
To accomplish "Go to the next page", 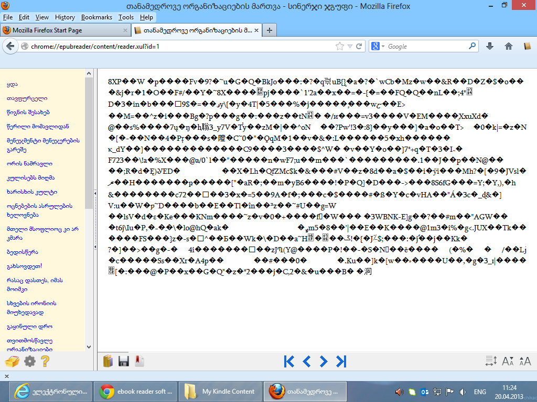I will coord(324,361).
